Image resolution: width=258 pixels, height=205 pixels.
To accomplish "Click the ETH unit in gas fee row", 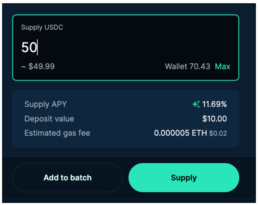I will pyautogui.click(x=200, y=133).
